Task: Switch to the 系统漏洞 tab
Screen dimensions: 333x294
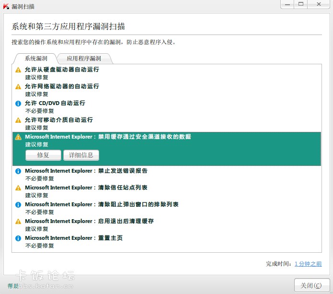Action: point(35,59)
